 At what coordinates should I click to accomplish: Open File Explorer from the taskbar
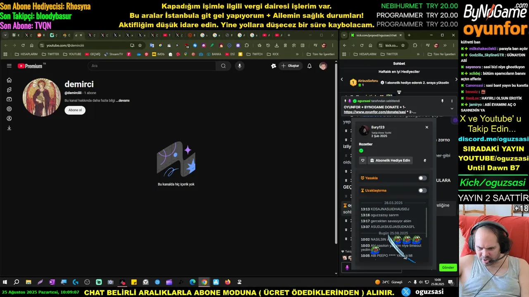coord(29,282)
